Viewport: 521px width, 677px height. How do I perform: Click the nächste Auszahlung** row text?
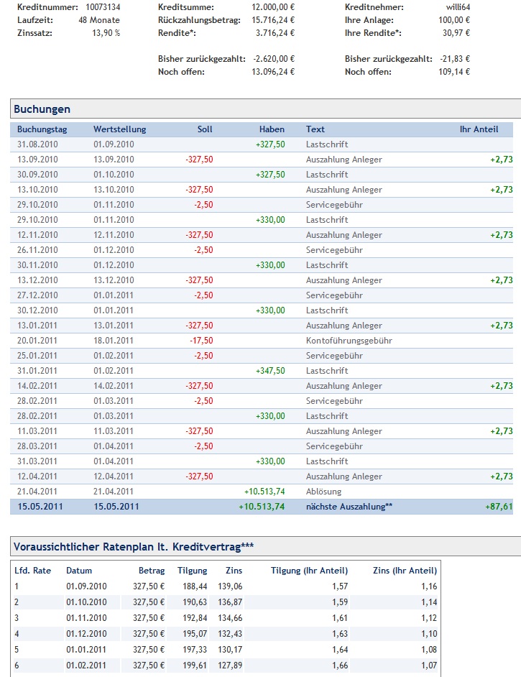[349, 507]
